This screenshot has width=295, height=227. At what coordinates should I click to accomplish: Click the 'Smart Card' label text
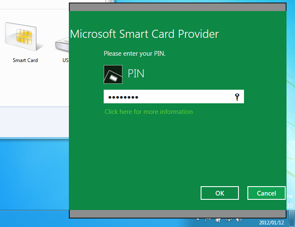tap(25, 60)
